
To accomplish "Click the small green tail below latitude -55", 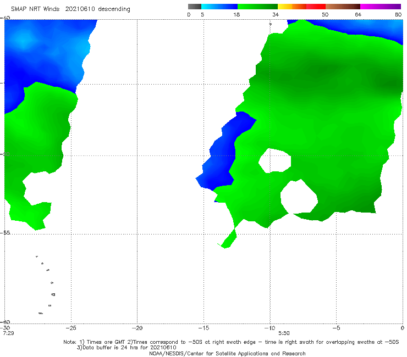I will pos(228,240).
